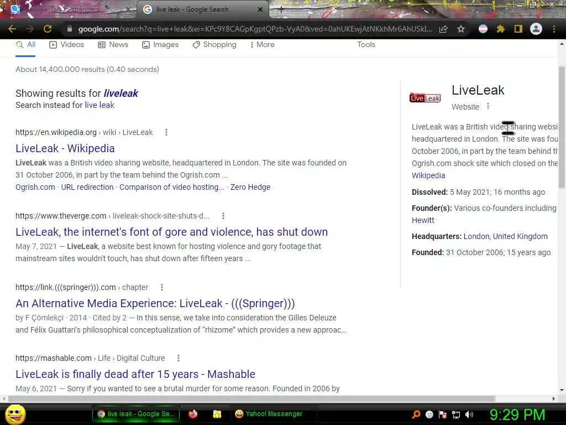Open the Extensions puzzle piece menu

[501, 29]
